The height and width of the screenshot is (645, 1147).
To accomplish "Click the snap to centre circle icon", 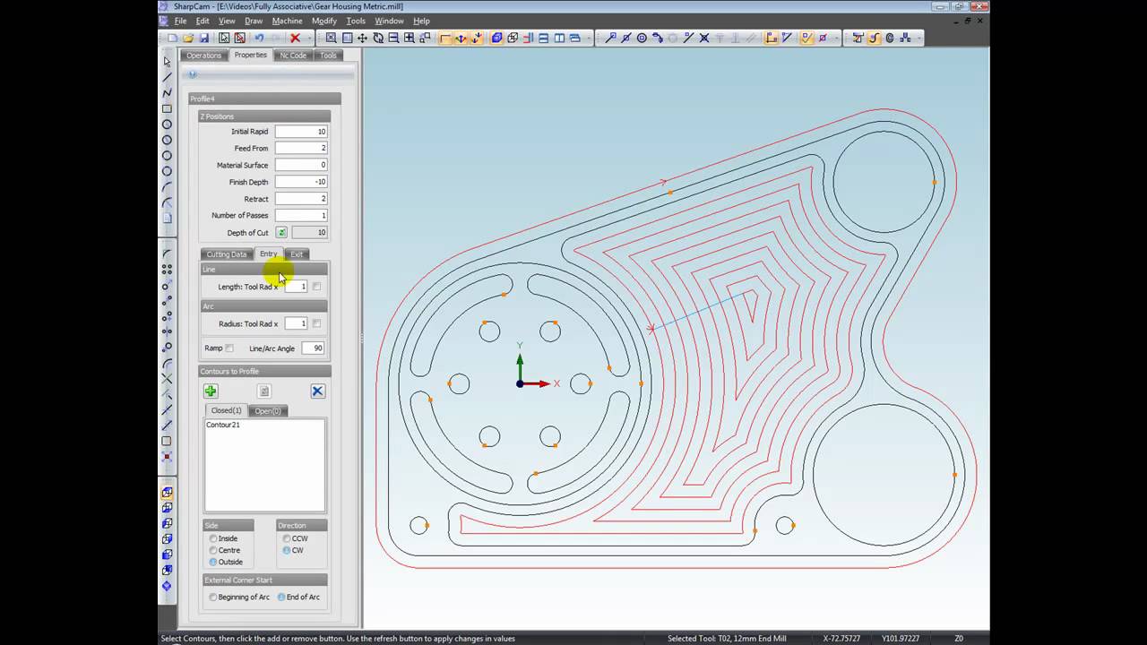I will [x=642, y=38].
